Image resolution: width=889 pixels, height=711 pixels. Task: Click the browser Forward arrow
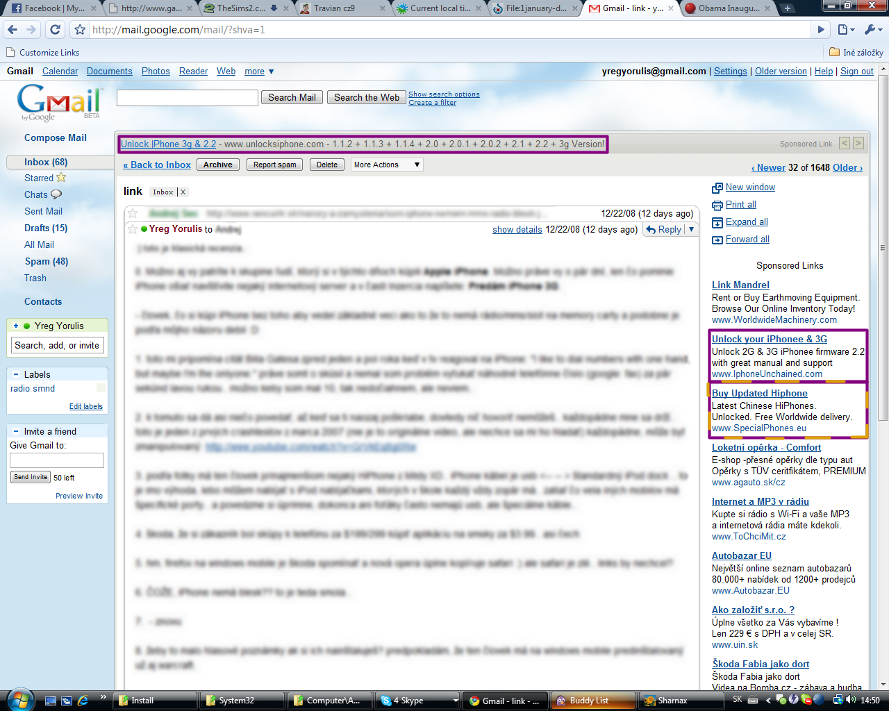[31, 30]
